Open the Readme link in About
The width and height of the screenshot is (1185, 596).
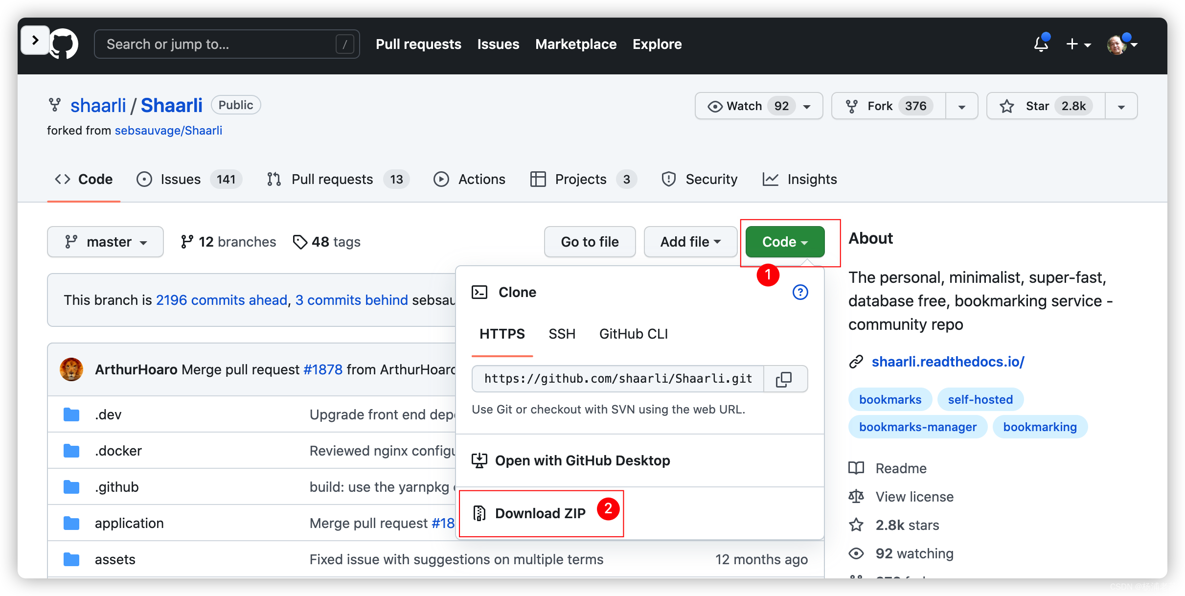coord(888,468)
